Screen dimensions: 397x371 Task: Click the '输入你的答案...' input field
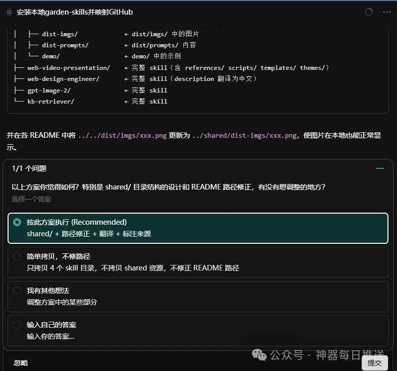point(51,336)
